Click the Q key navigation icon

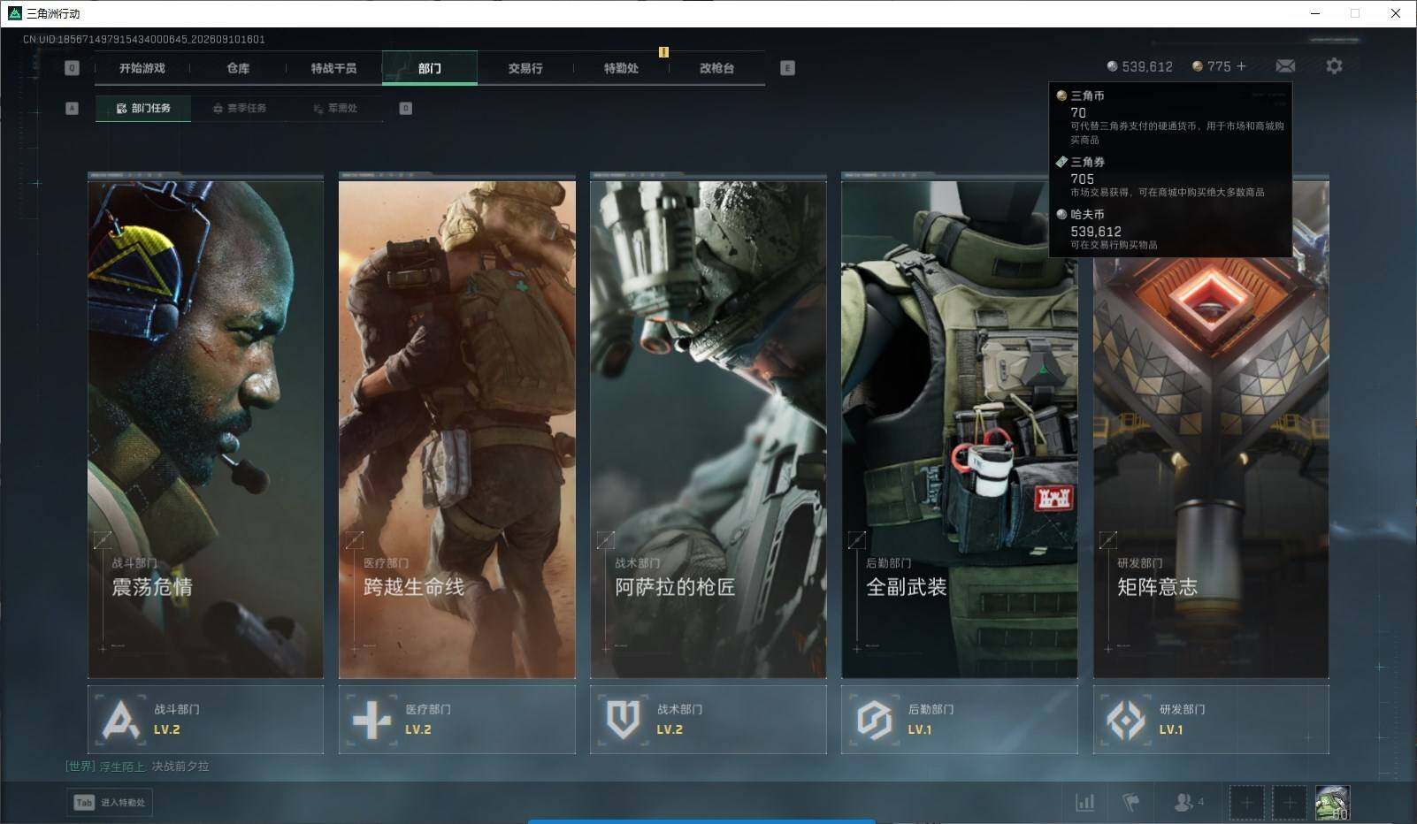point(72,68)
